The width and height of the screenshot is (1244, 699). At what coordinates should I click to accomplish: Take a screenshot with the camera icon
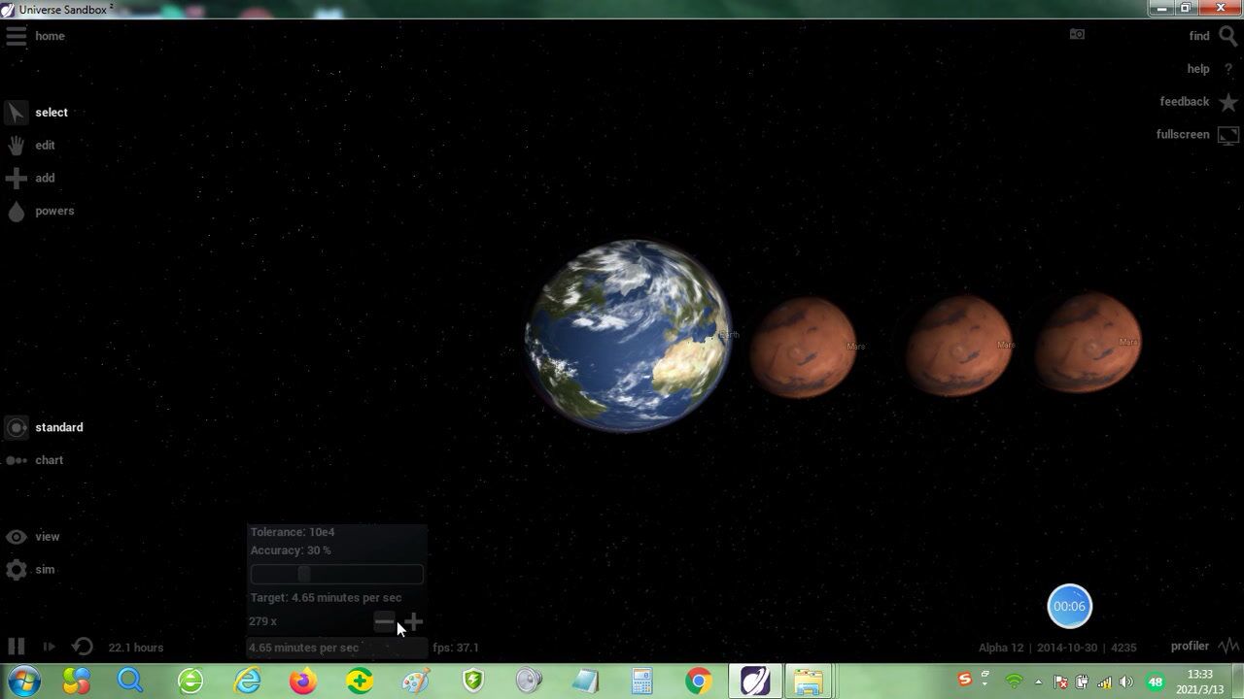click(x=1077, y=34)
